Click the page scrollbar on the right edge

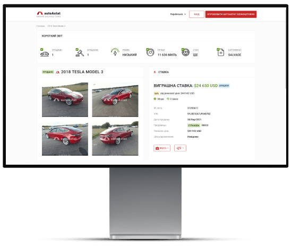[x=285, y=48]
